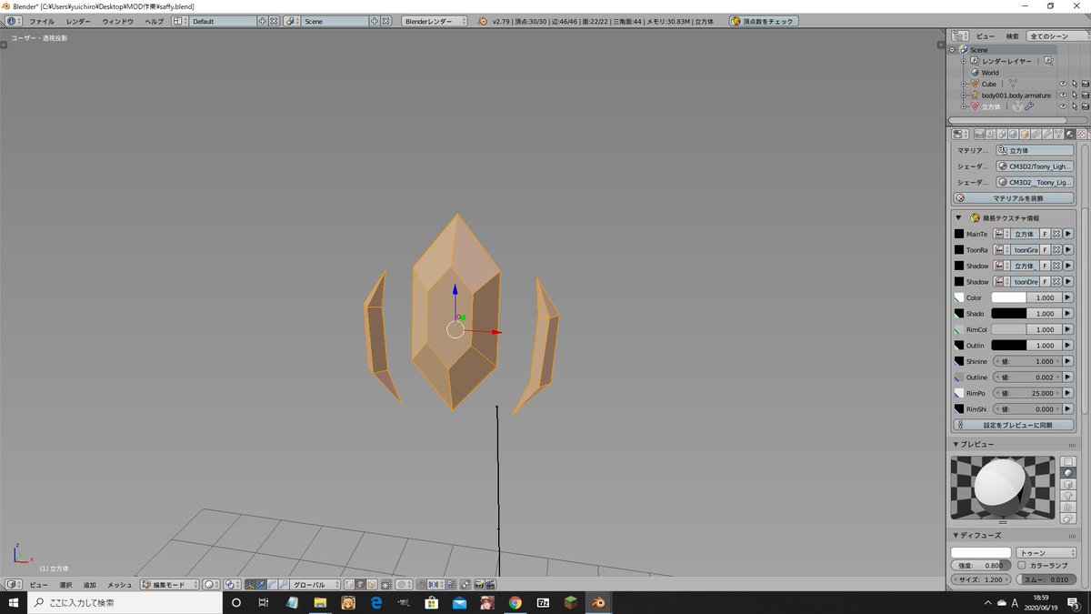
Task: Open the レンダー menu
Action: click(78, 21)
